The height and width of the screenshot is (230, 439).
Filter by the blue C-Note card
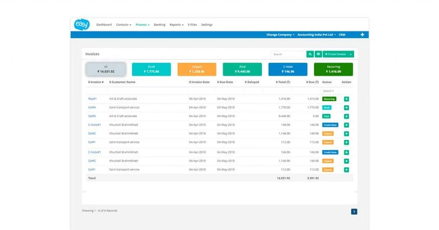(288, 69)
